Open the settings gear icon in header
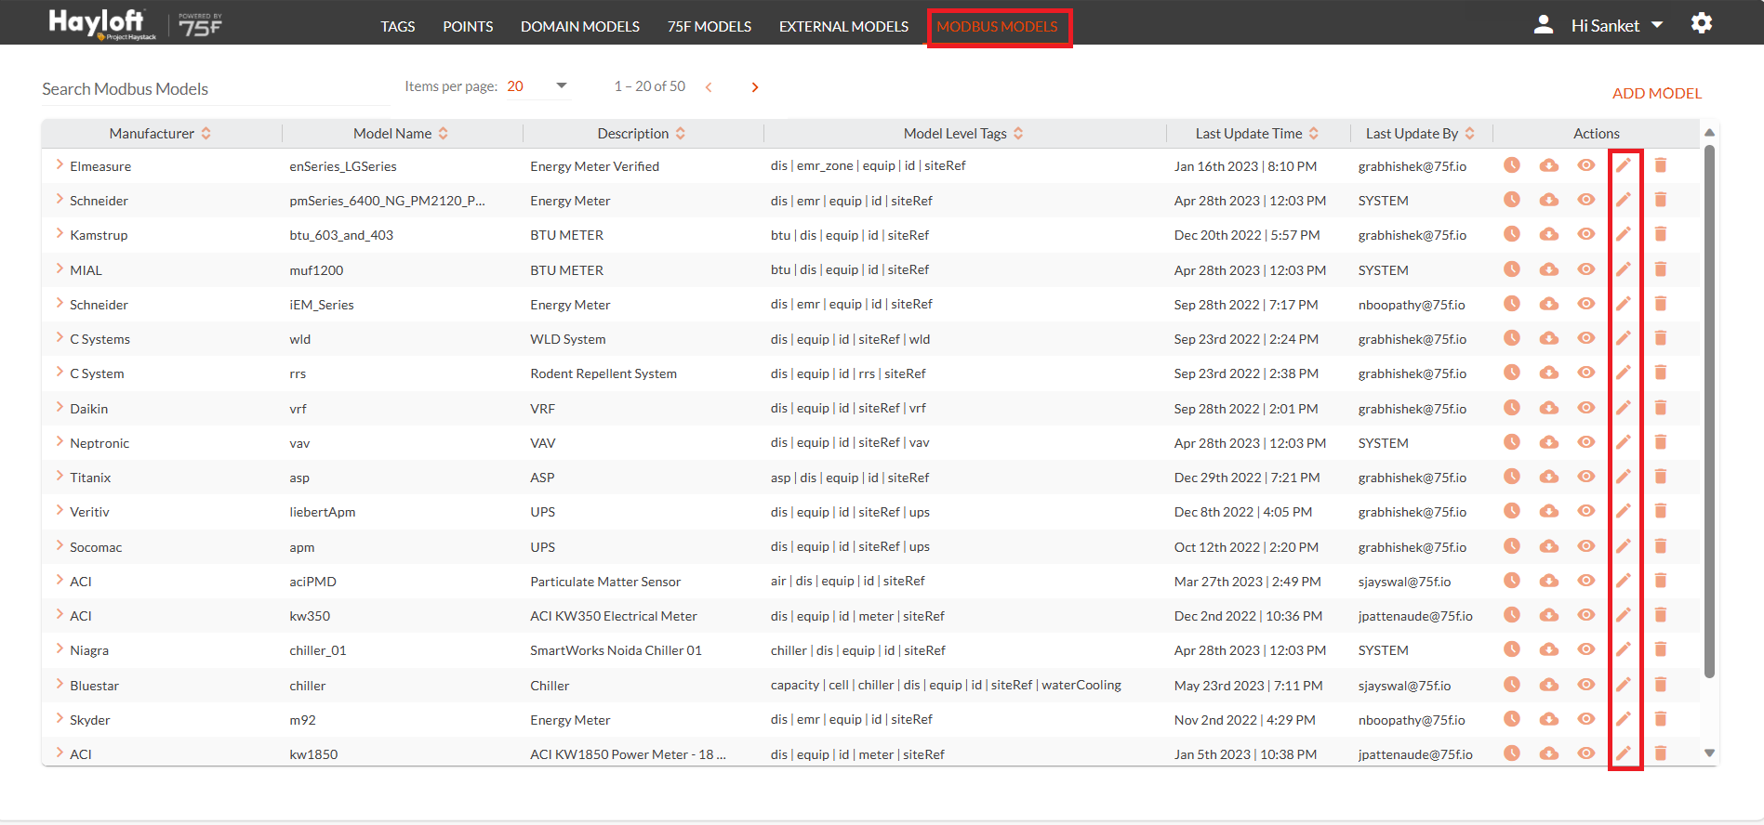1764x825 pixels. pyautogui.click(x=1702, y=23)
